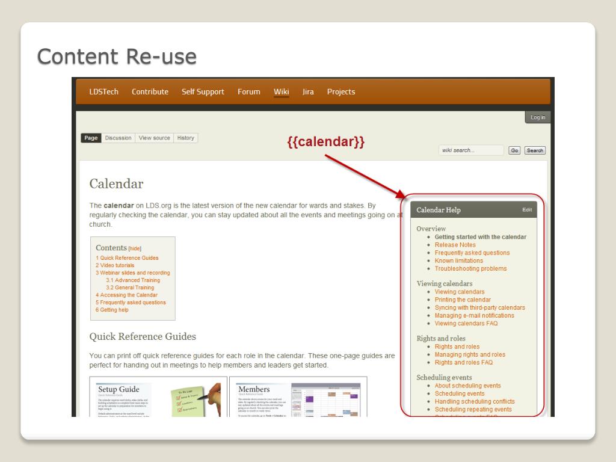Open the Rights and roles FAQ link

[464, 362]
